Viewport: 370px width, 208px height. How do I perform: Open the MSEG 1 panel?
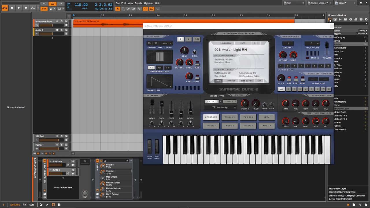[x=211, y=126]
